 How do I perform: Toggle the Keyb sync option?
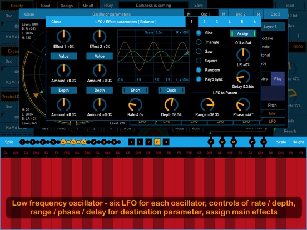[x=199, y=79]
